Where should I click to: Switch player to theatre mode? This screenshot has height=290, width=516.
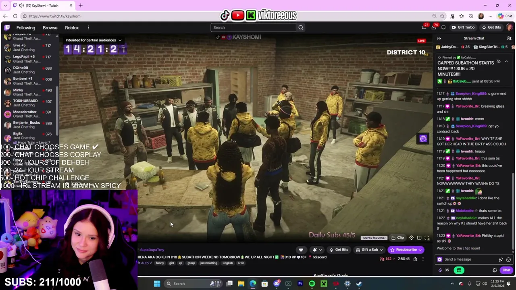(x=419, y=238)
